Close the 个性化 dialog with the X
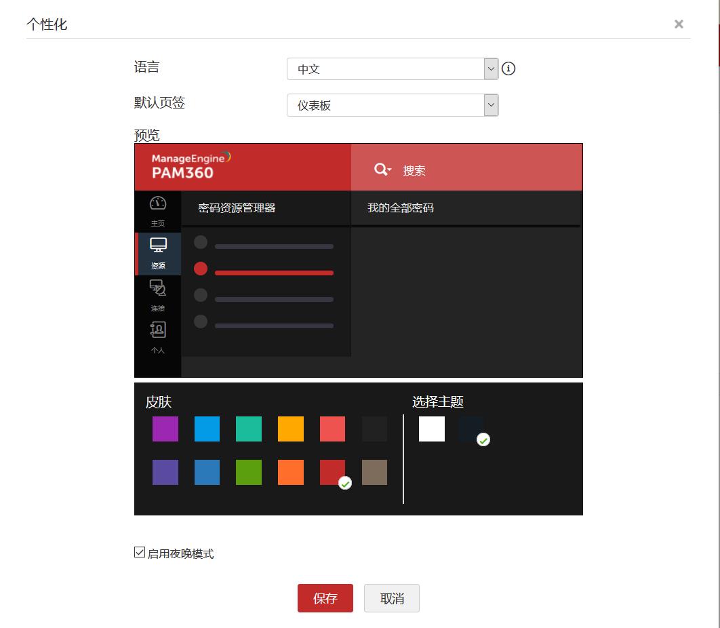This screenshot has width=720, height=628. point(679,24)
